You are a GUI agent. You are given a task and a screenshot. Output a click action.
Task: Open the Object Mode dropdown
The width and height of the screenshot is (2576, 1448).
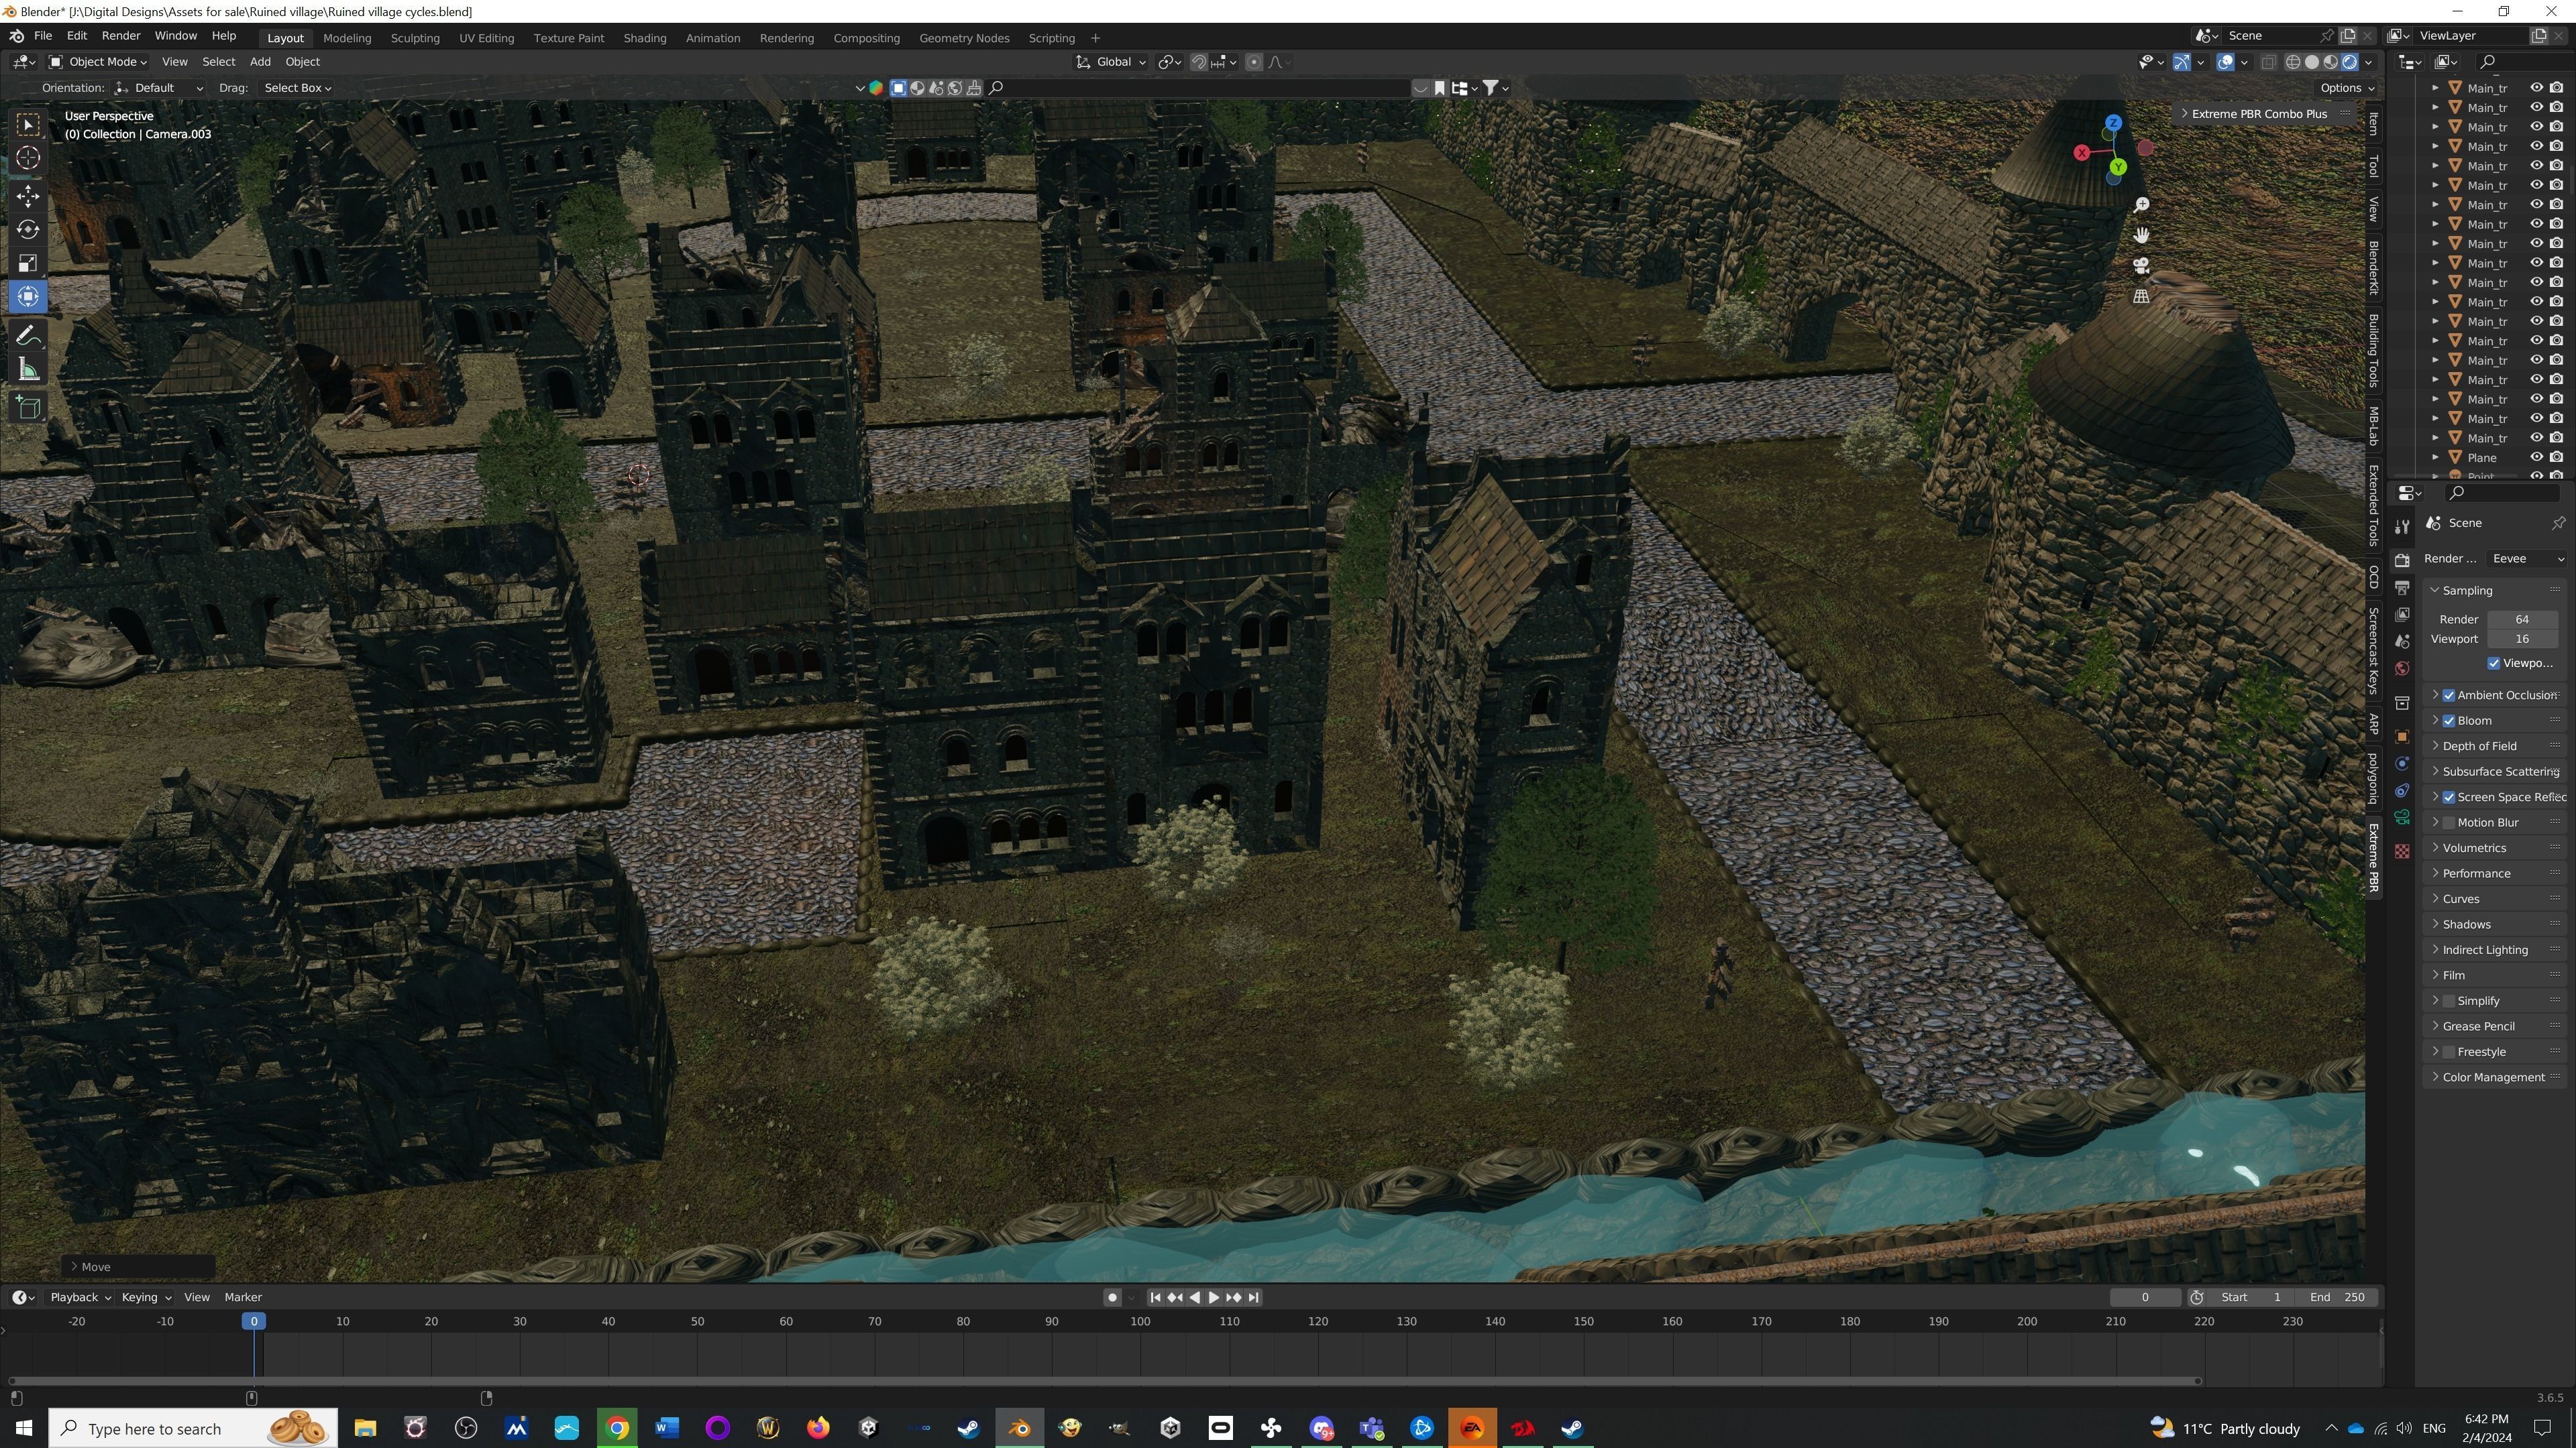tap(98, 62)
